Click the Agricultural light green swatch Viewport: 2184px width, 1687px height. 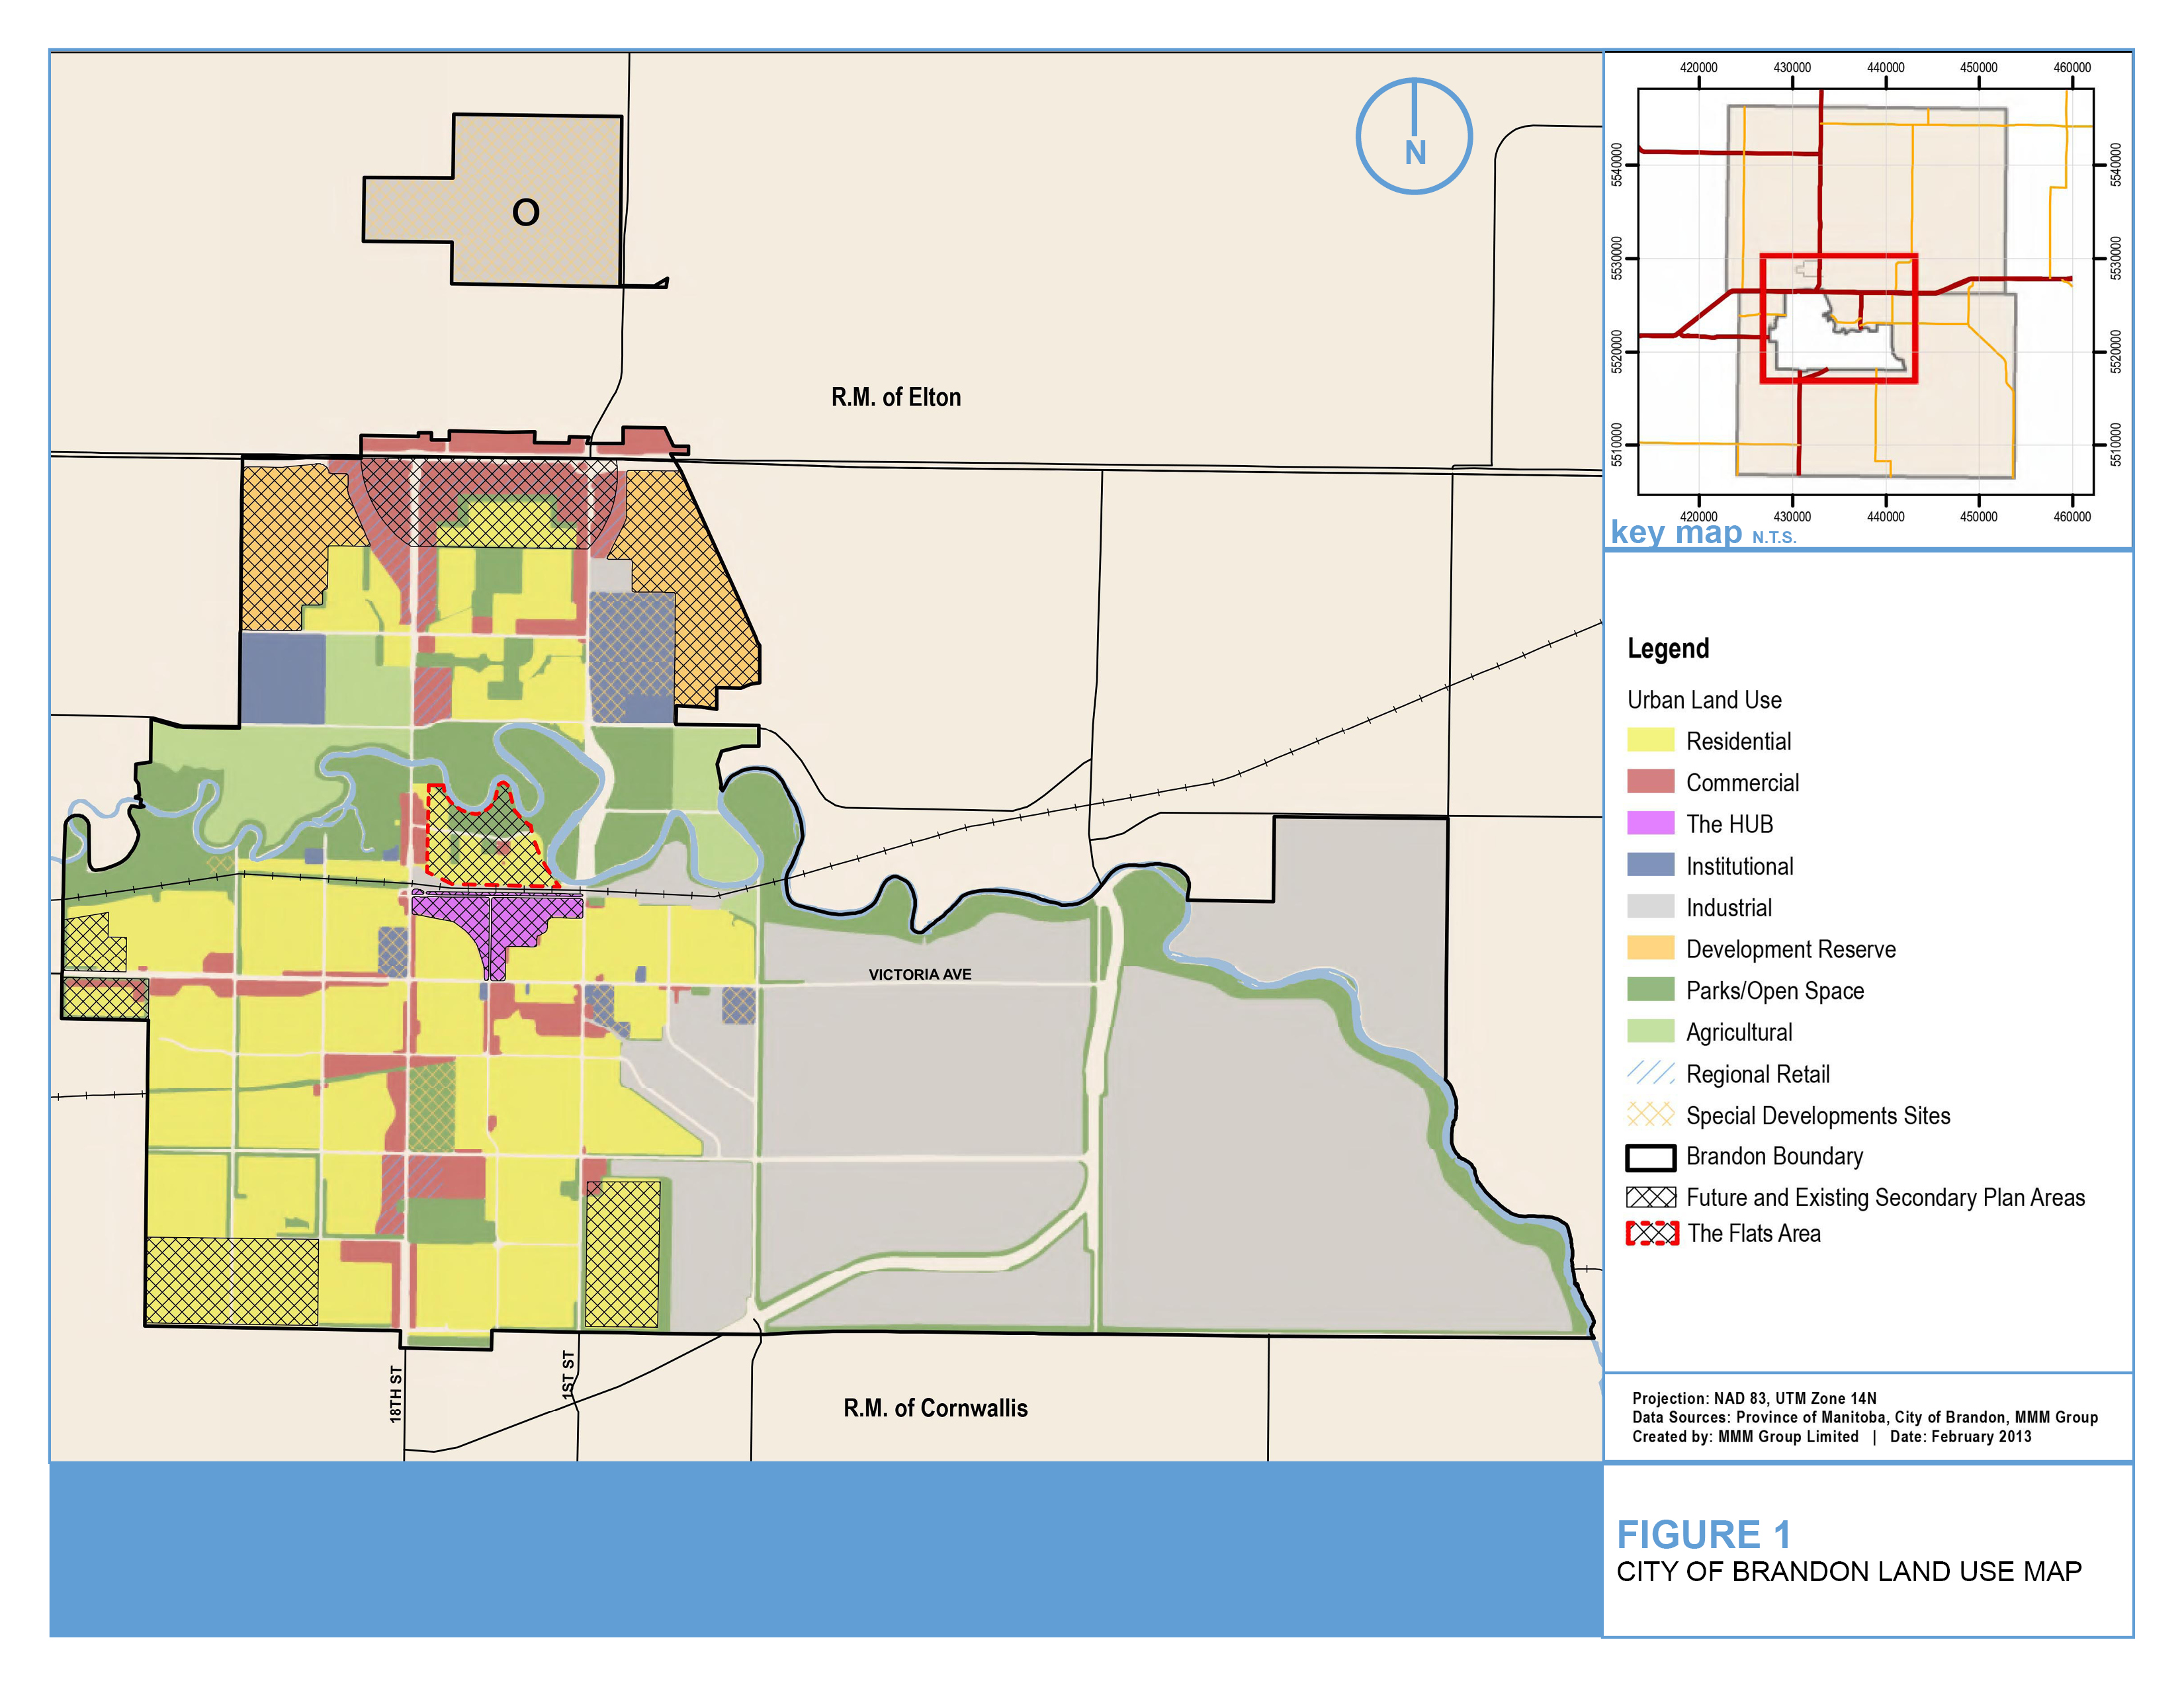point(1650,1031)
